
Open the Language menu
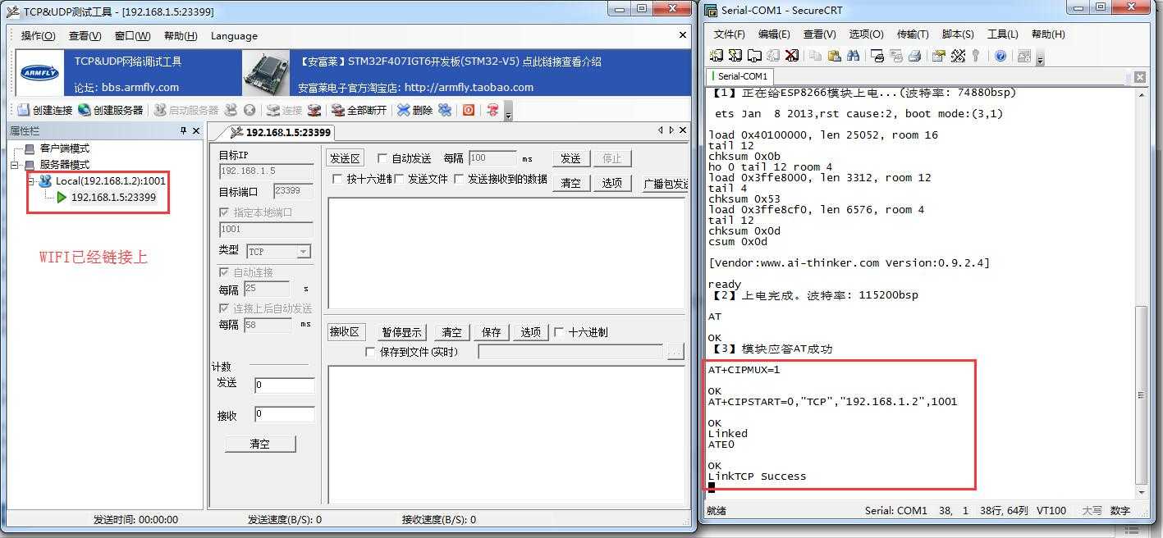[234, 36]
